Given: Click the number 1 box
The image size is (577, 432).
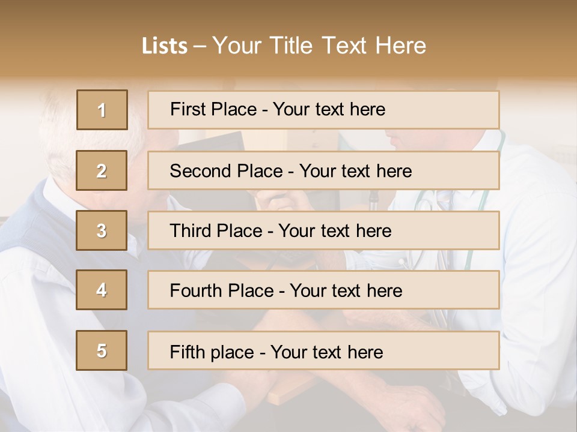Looking at the screenshot, I should click(102, 110).
